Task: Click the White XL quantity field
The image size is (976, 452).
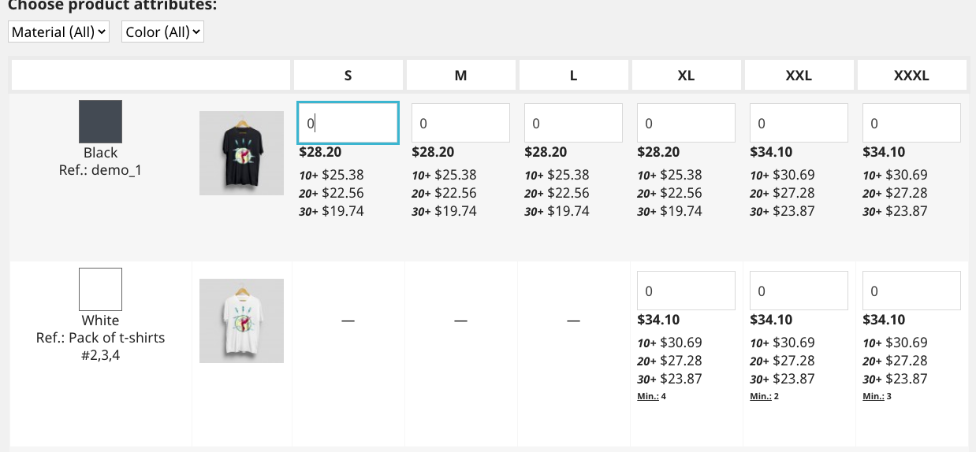Action: (686, 291)
